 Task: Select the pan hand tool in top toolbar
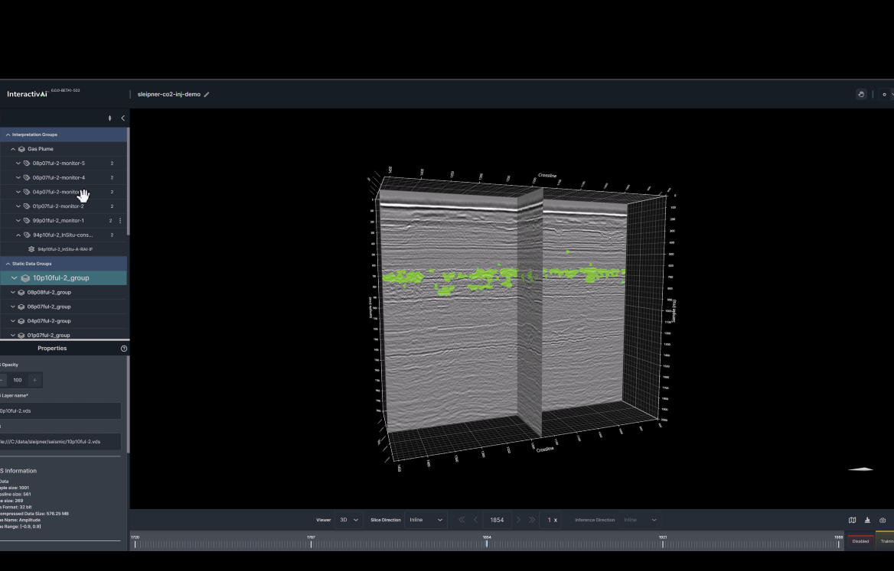[x=861, y=94]
